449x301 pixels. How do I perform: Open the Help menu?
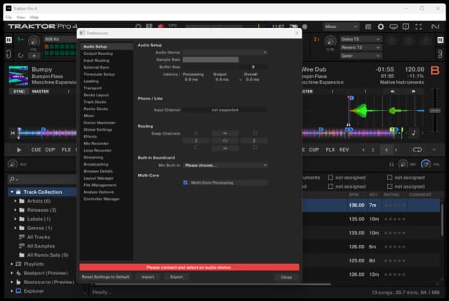(34, 17)
